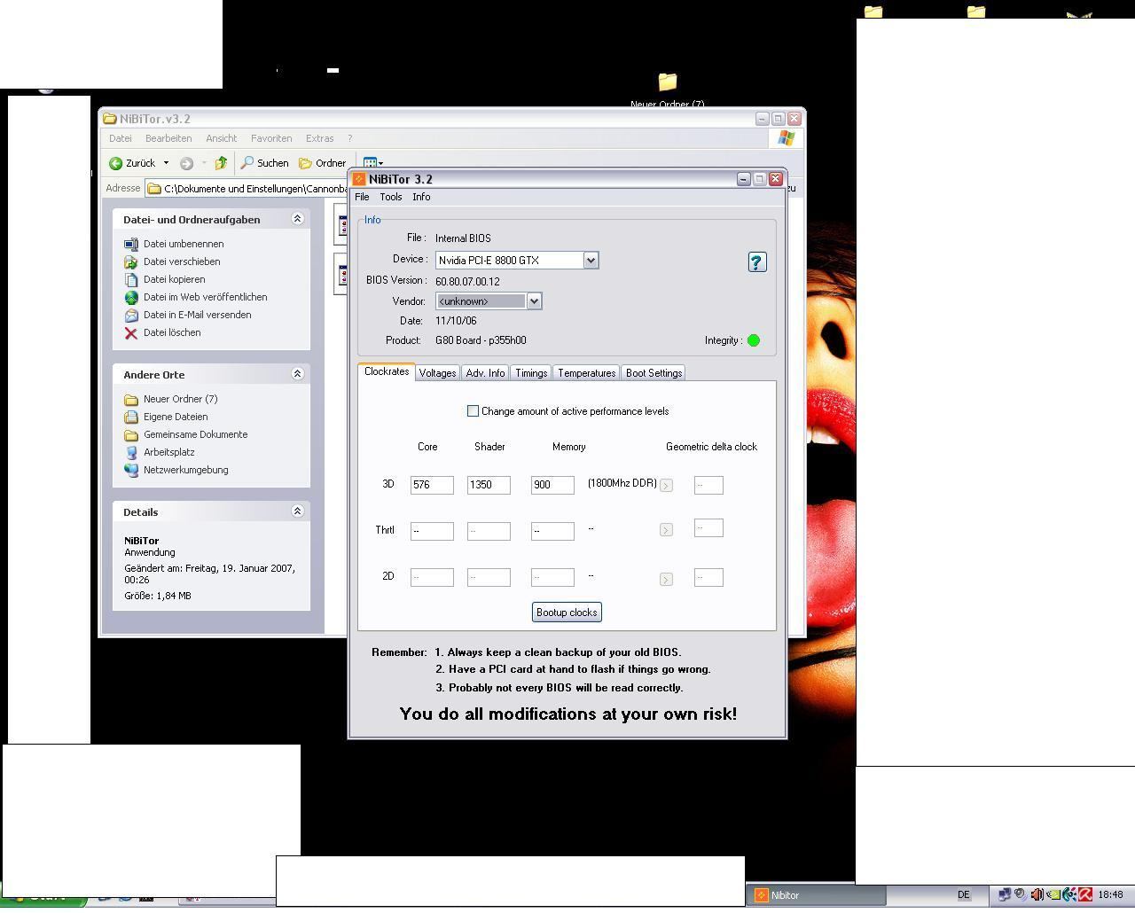Click Datei in E-Mail versenden icon
The height and width of the screenshot is (913, 1135).
pyautogui.click(x=131, y=315)
